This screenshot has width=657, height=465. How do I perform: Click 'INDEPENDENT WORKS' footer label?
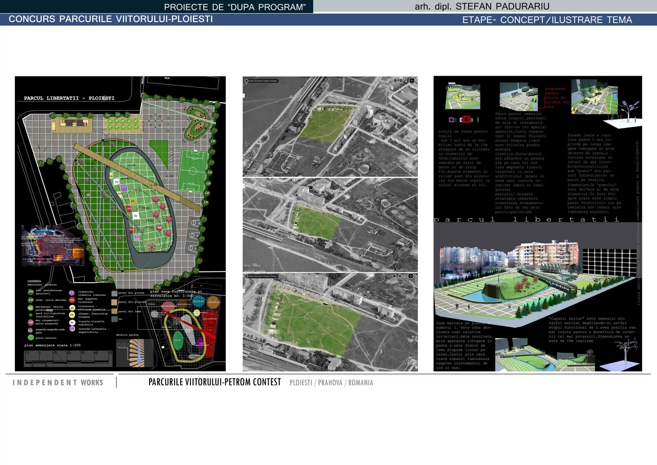(x=58, y=382)
